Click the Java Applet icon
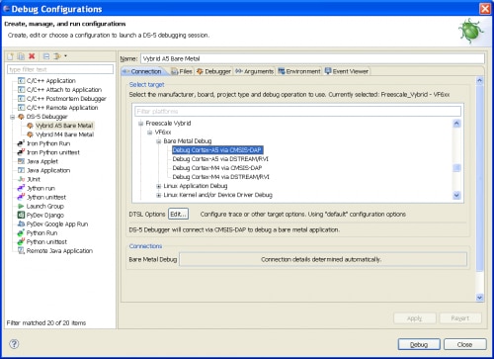The height and width of the screenshot is (359, 494). tap(21, 161)
